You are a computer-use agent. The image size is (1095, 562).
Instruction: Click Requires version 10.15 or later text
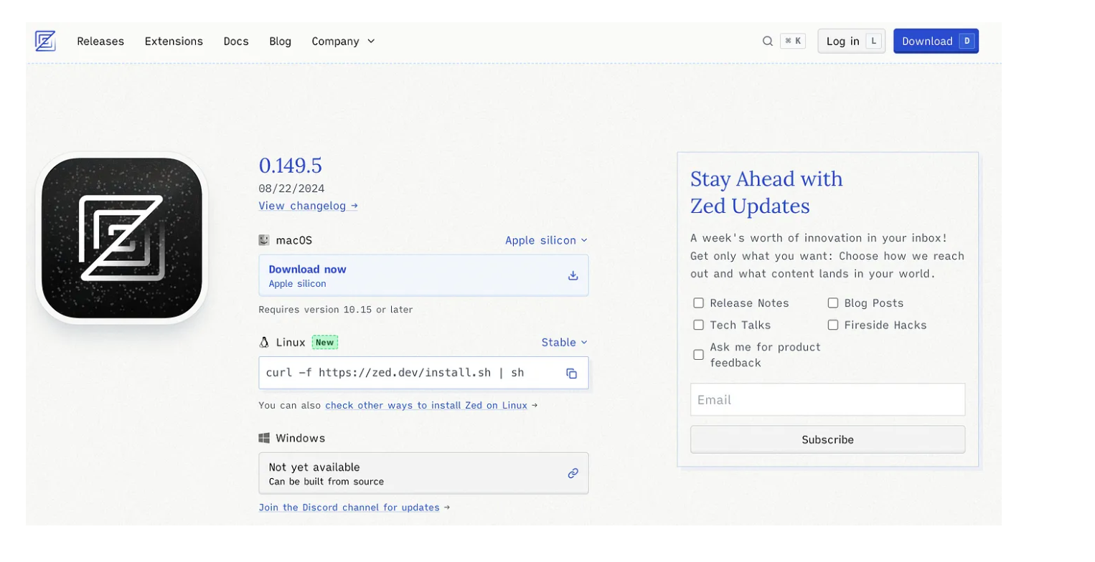click(x=336, y=310)
